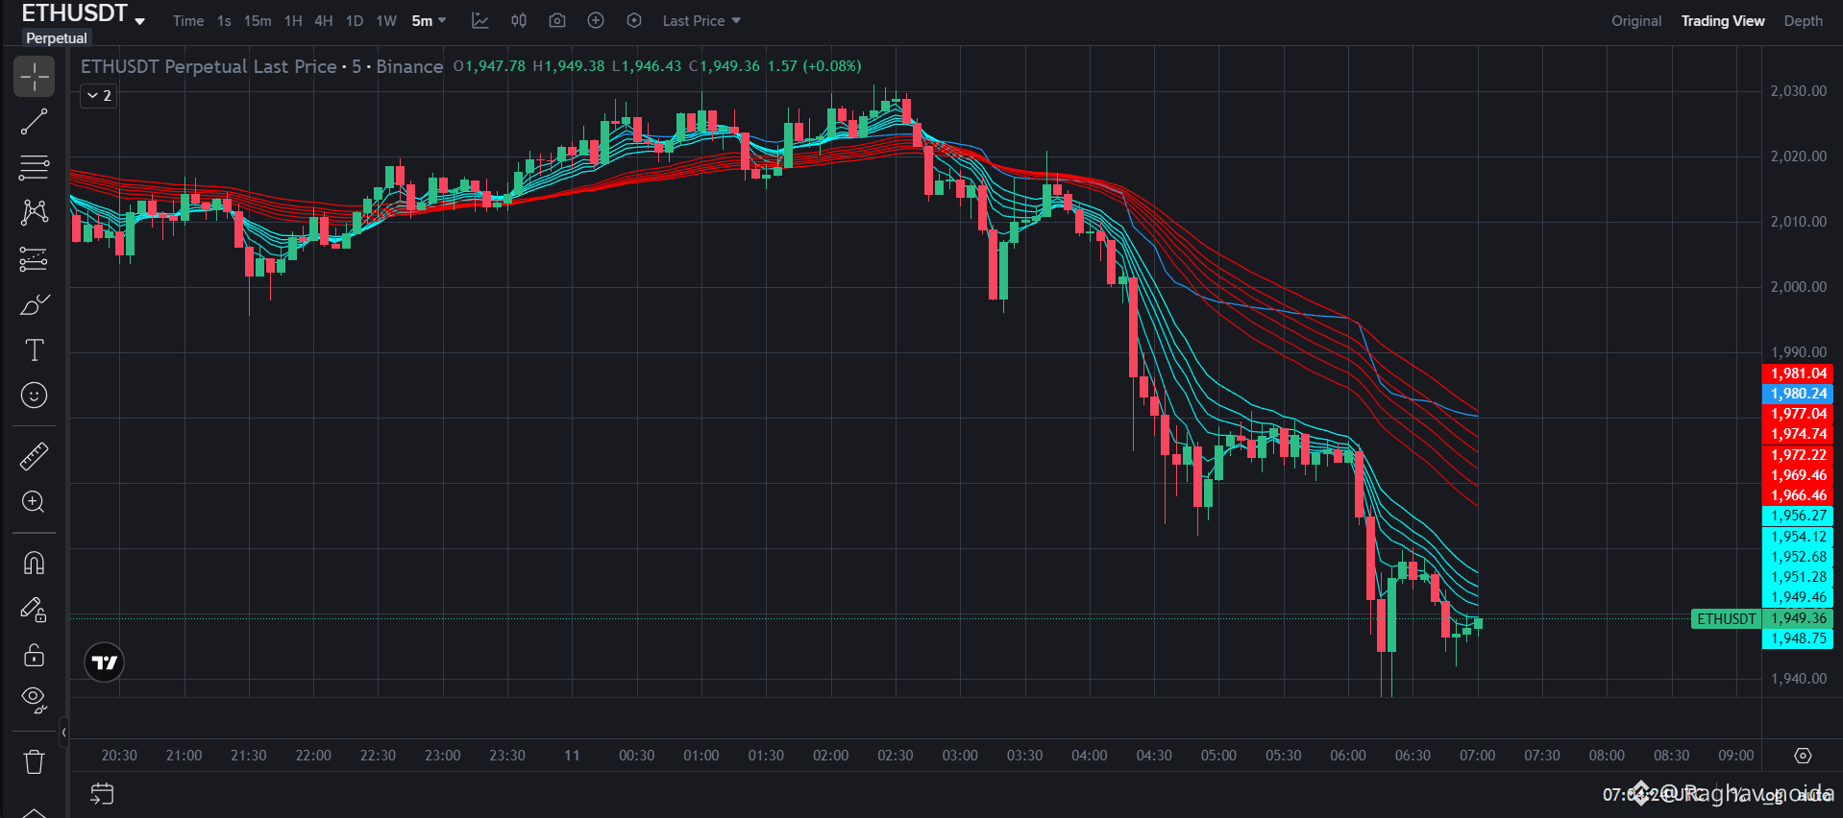Click the cyan 1,948.75 price label
The image size is (1843, 818).
pyautogui.click(x=1798, y=638)
